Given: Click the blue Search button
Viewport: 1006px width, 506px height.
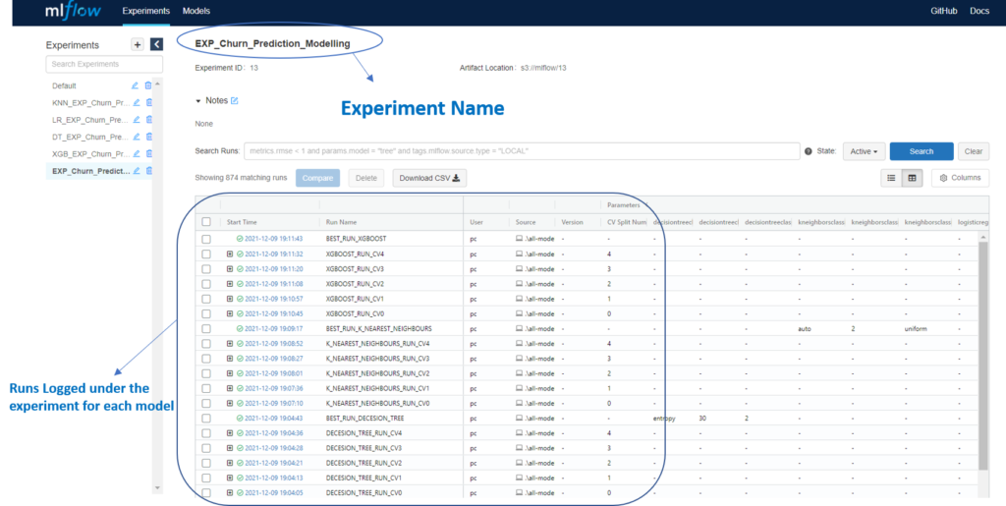Looking at the screenshot, I should (922, 151).
